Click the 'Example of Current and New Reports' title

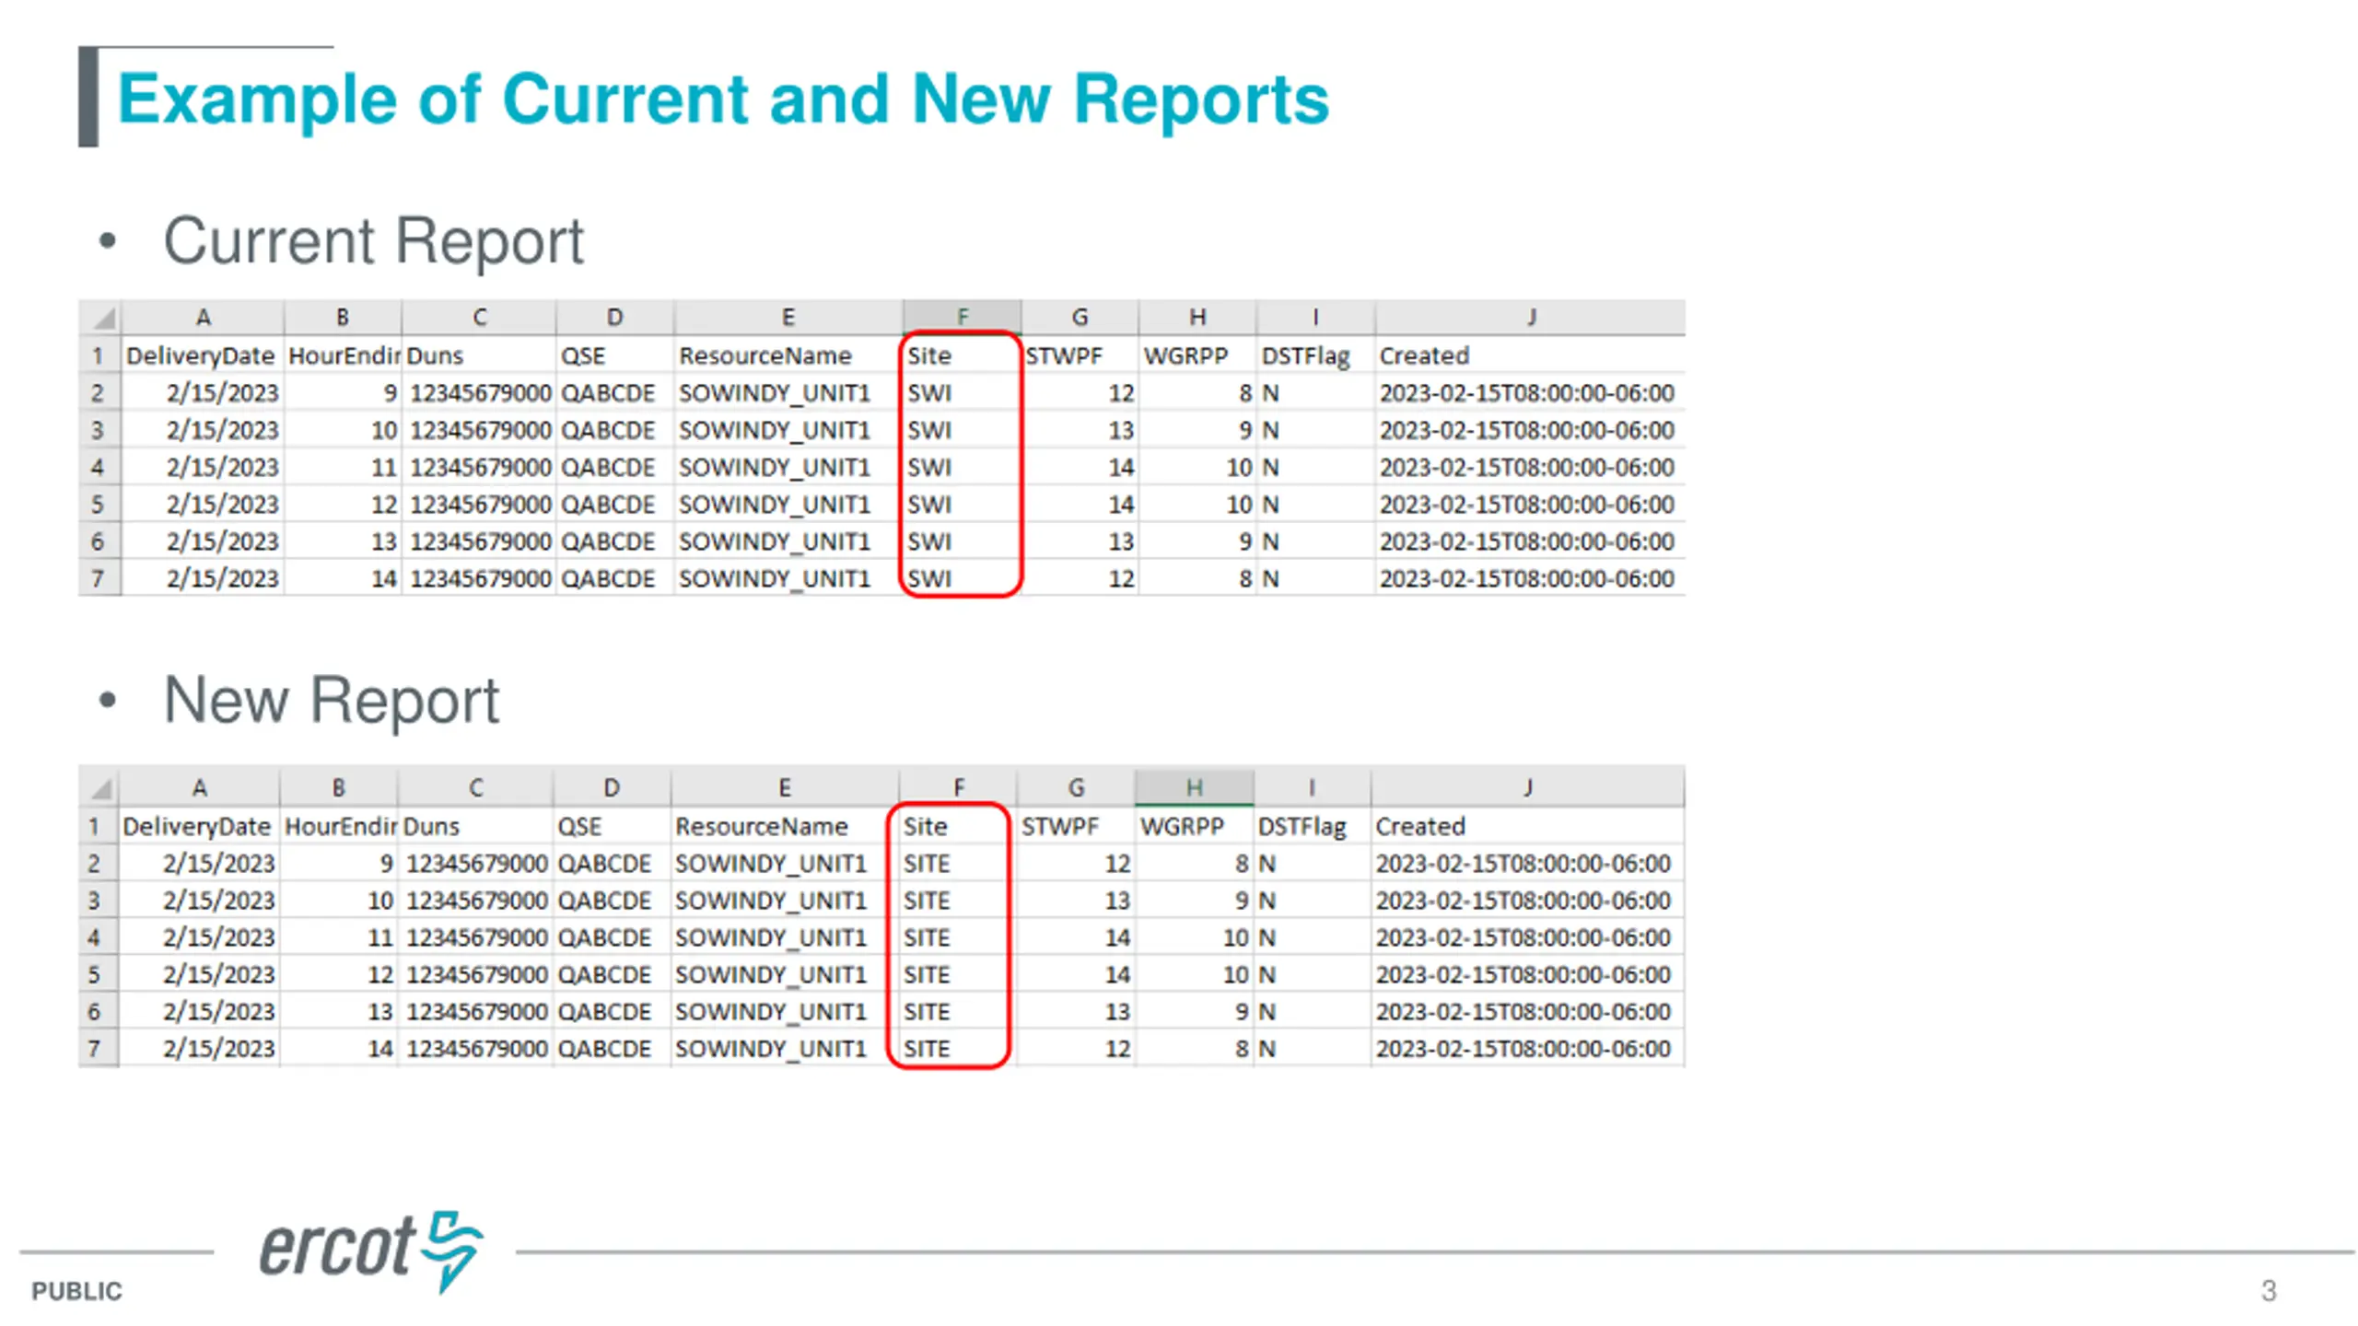pyautogui.click(x=723, y=99)
